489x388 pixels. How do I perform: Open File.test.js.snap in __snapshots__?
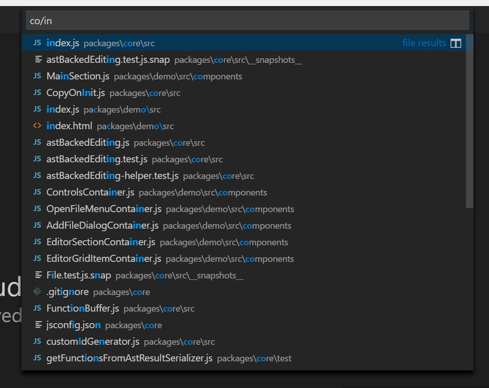coord(243,275)
